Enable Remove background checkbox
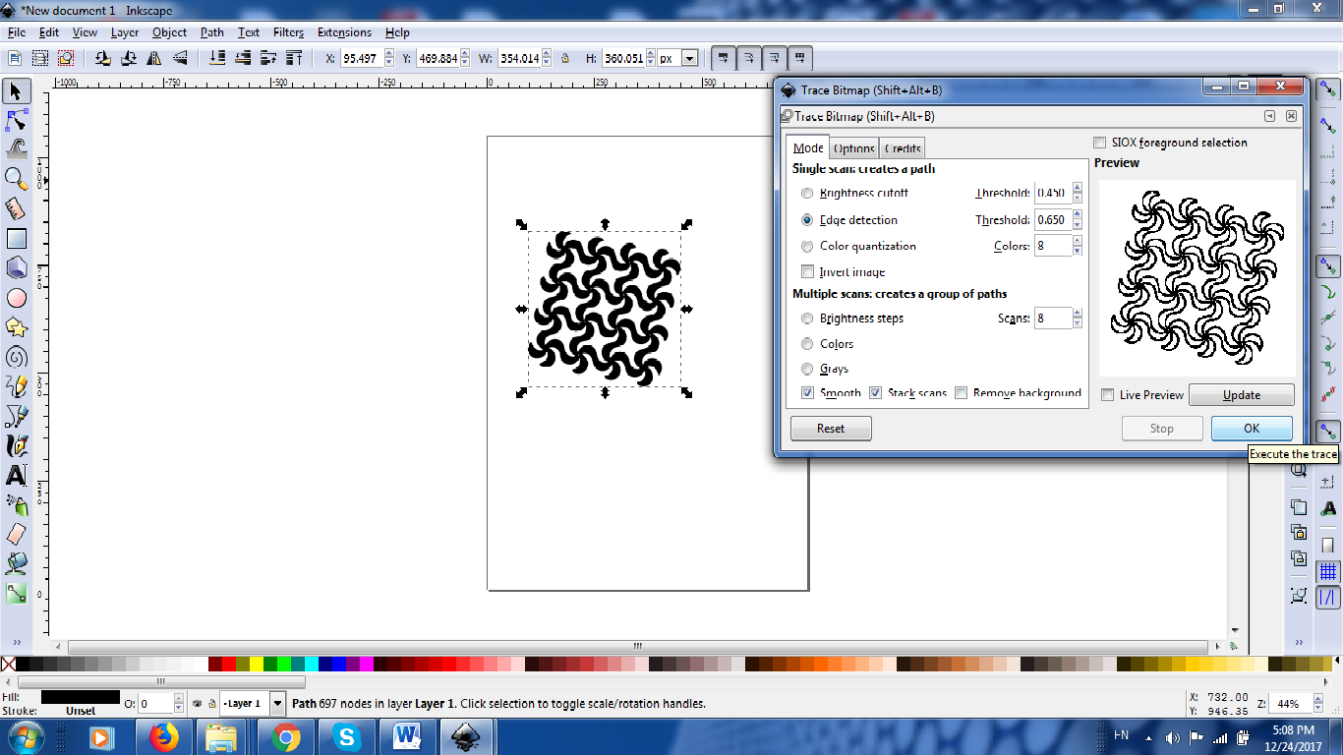The width and height of the screenshot is (1343, 755). pyautogui.click(x=962, y=393)
